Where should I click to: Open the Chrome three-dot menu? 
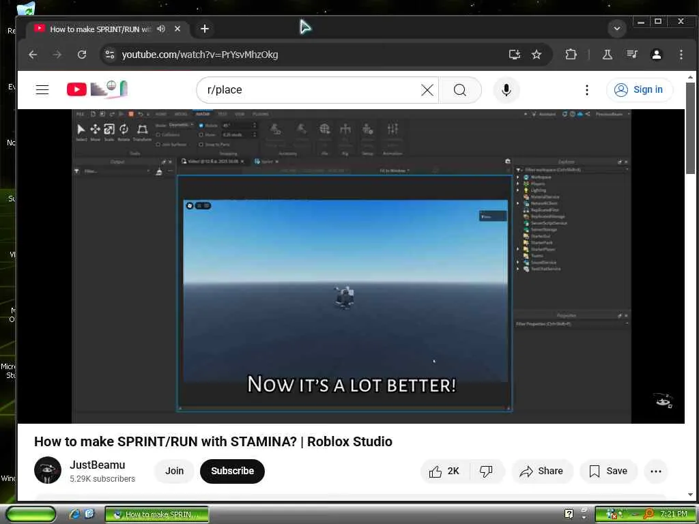click(x=681, y=55)
